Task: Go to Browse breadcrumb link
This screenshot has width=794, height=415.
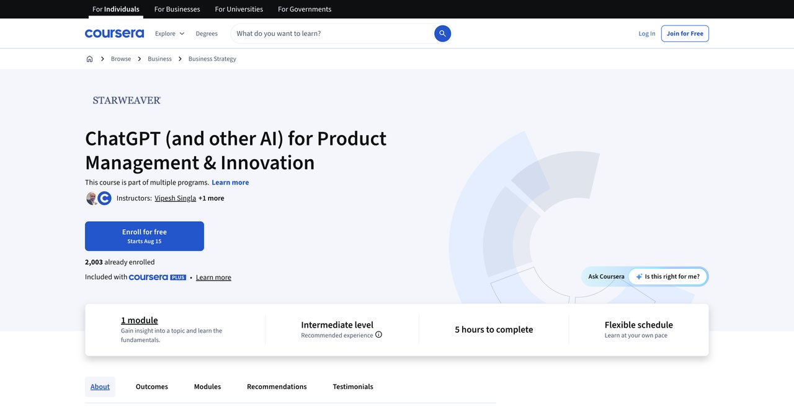Action: [x=121, y=59]
